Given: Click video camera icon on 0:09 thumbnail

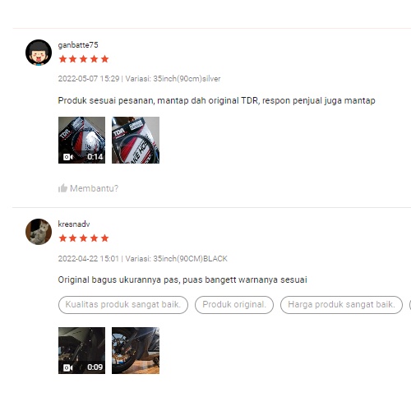Looking at the screenshot, I should click(68, 367).
